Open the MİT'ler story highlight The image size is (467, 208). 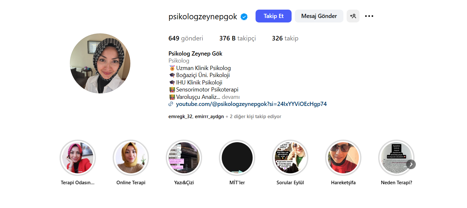237,158
